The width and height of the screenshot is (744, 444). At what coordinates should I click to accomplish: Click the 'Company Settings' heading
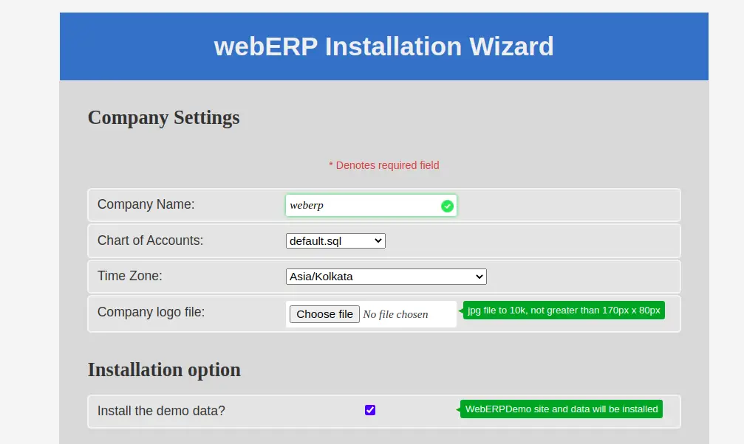pyautogui.click(x=164, y=117)
